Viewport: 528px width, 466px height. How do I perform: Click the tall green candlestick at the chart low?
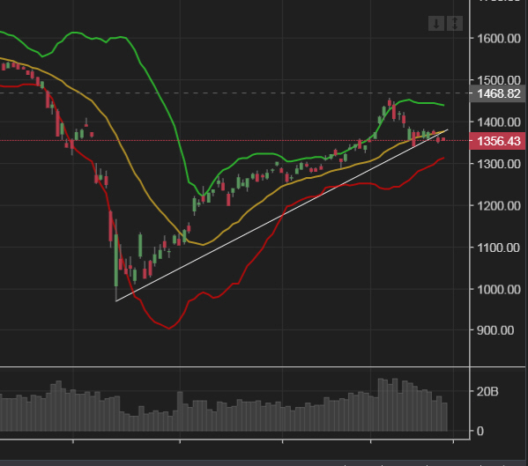[x=116, y=260]
